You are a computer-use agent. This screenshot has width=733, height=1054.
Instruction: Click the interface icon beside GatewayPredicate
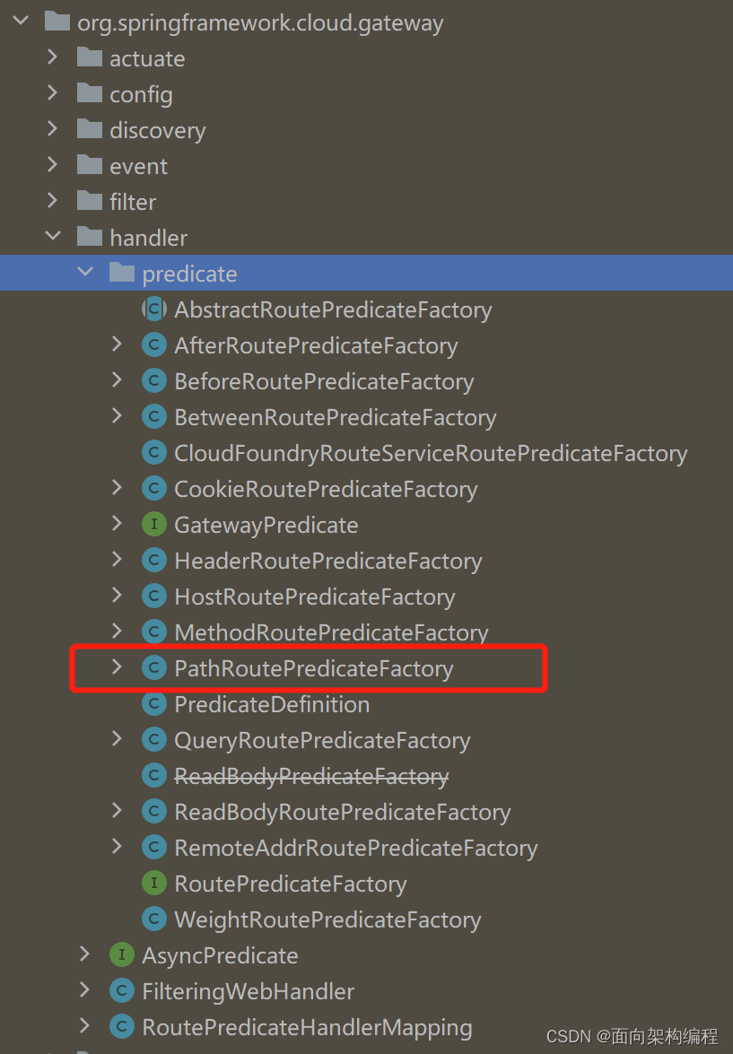click(x=153, y=525)
